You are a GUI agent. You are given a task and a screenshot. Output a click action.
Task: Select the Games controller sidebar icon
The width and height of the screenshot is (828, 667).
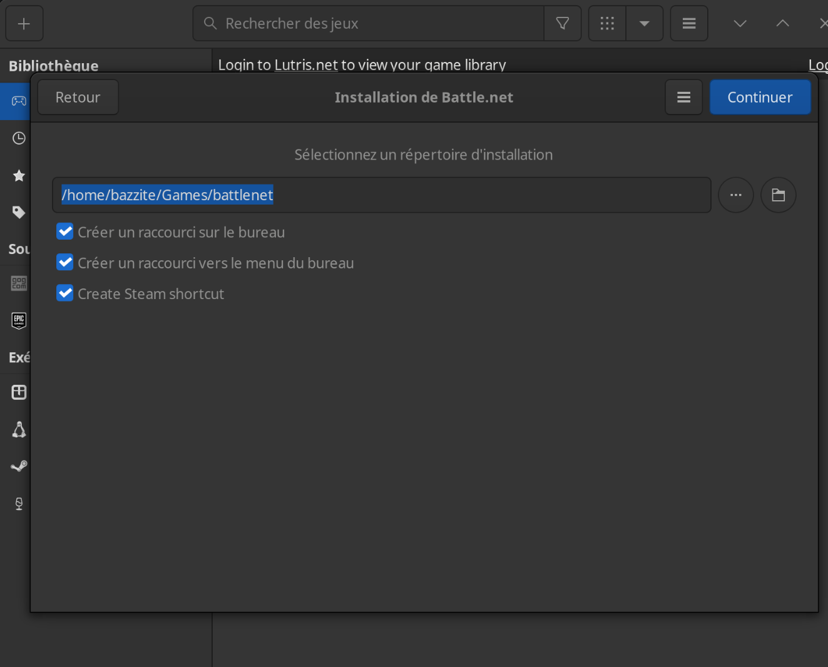(19, 101)
